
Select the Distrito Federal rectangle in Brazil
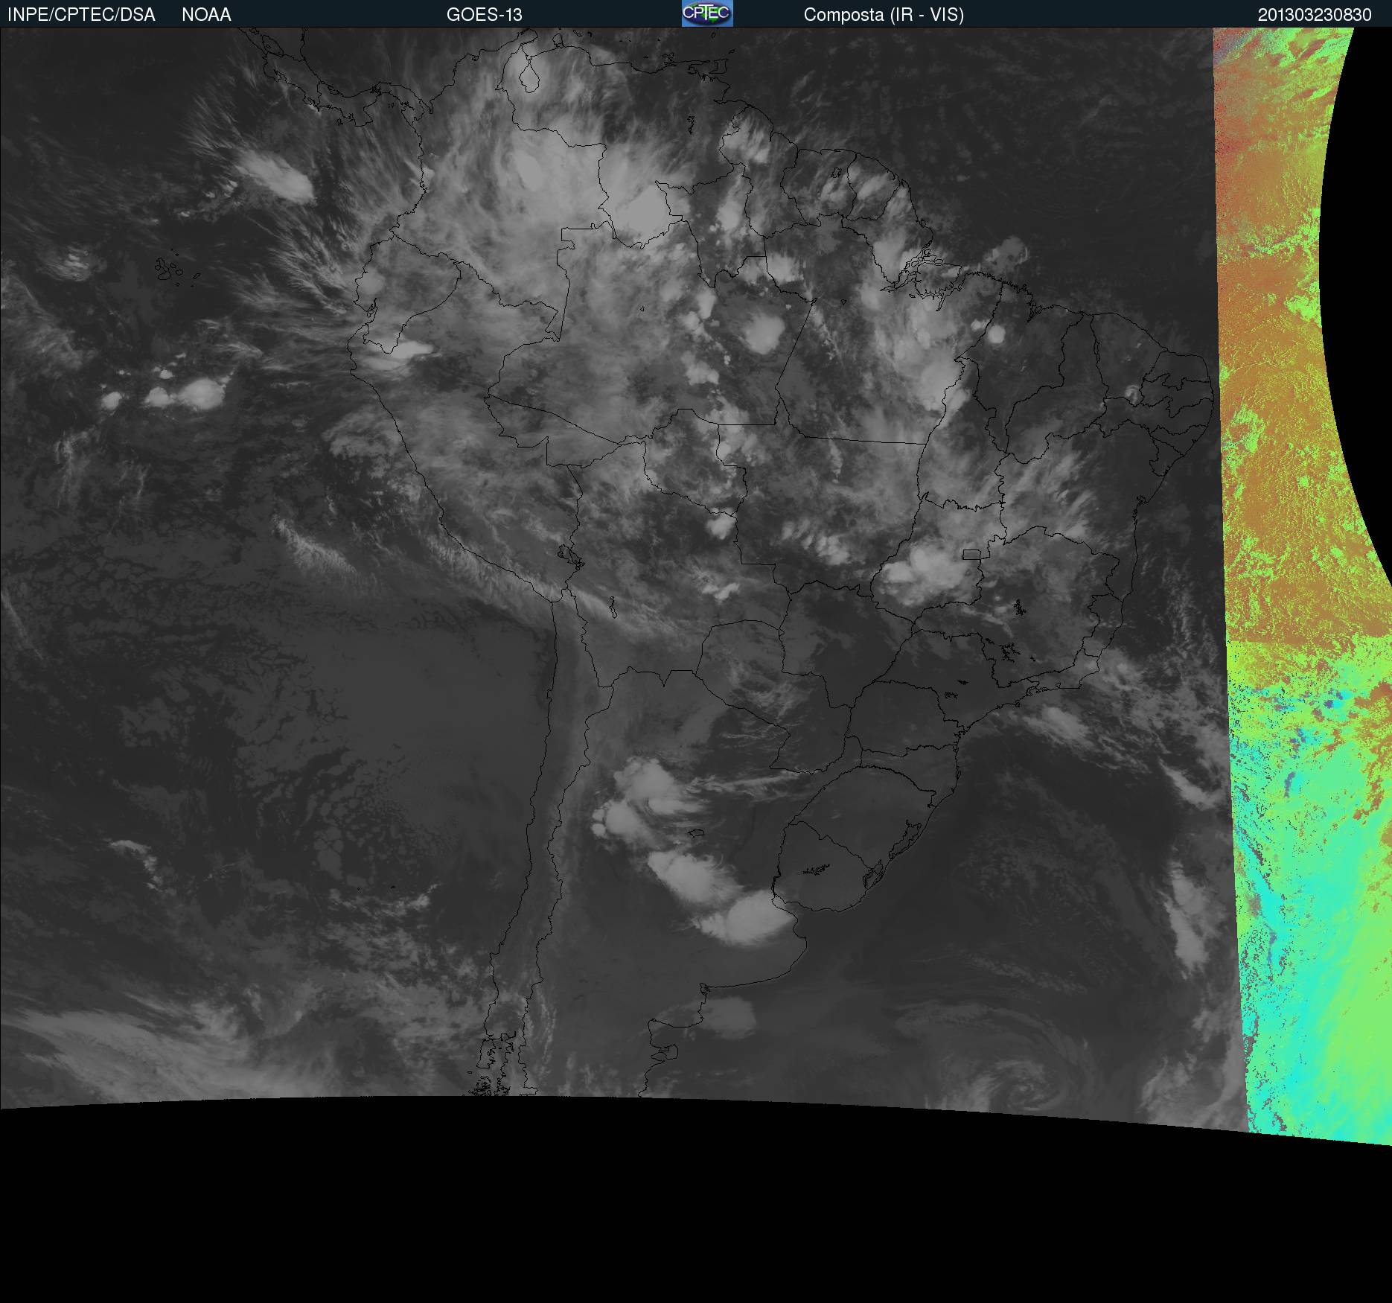coord(971,554)
